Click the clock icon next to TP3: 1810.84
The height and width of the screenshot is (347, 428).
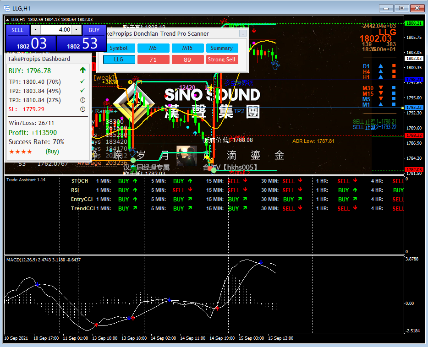point(82,100)
